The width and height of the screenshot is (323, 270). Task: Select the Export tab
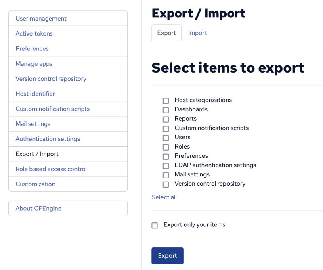[166, 33]
